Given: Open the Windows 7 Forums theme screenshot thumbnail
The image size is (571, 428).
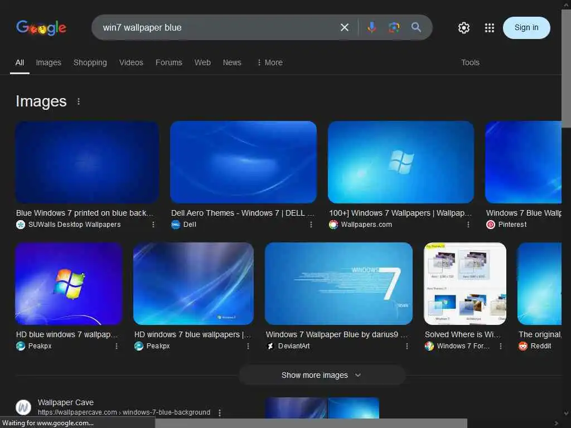Looking at the screenshot, I should (465, 284).
